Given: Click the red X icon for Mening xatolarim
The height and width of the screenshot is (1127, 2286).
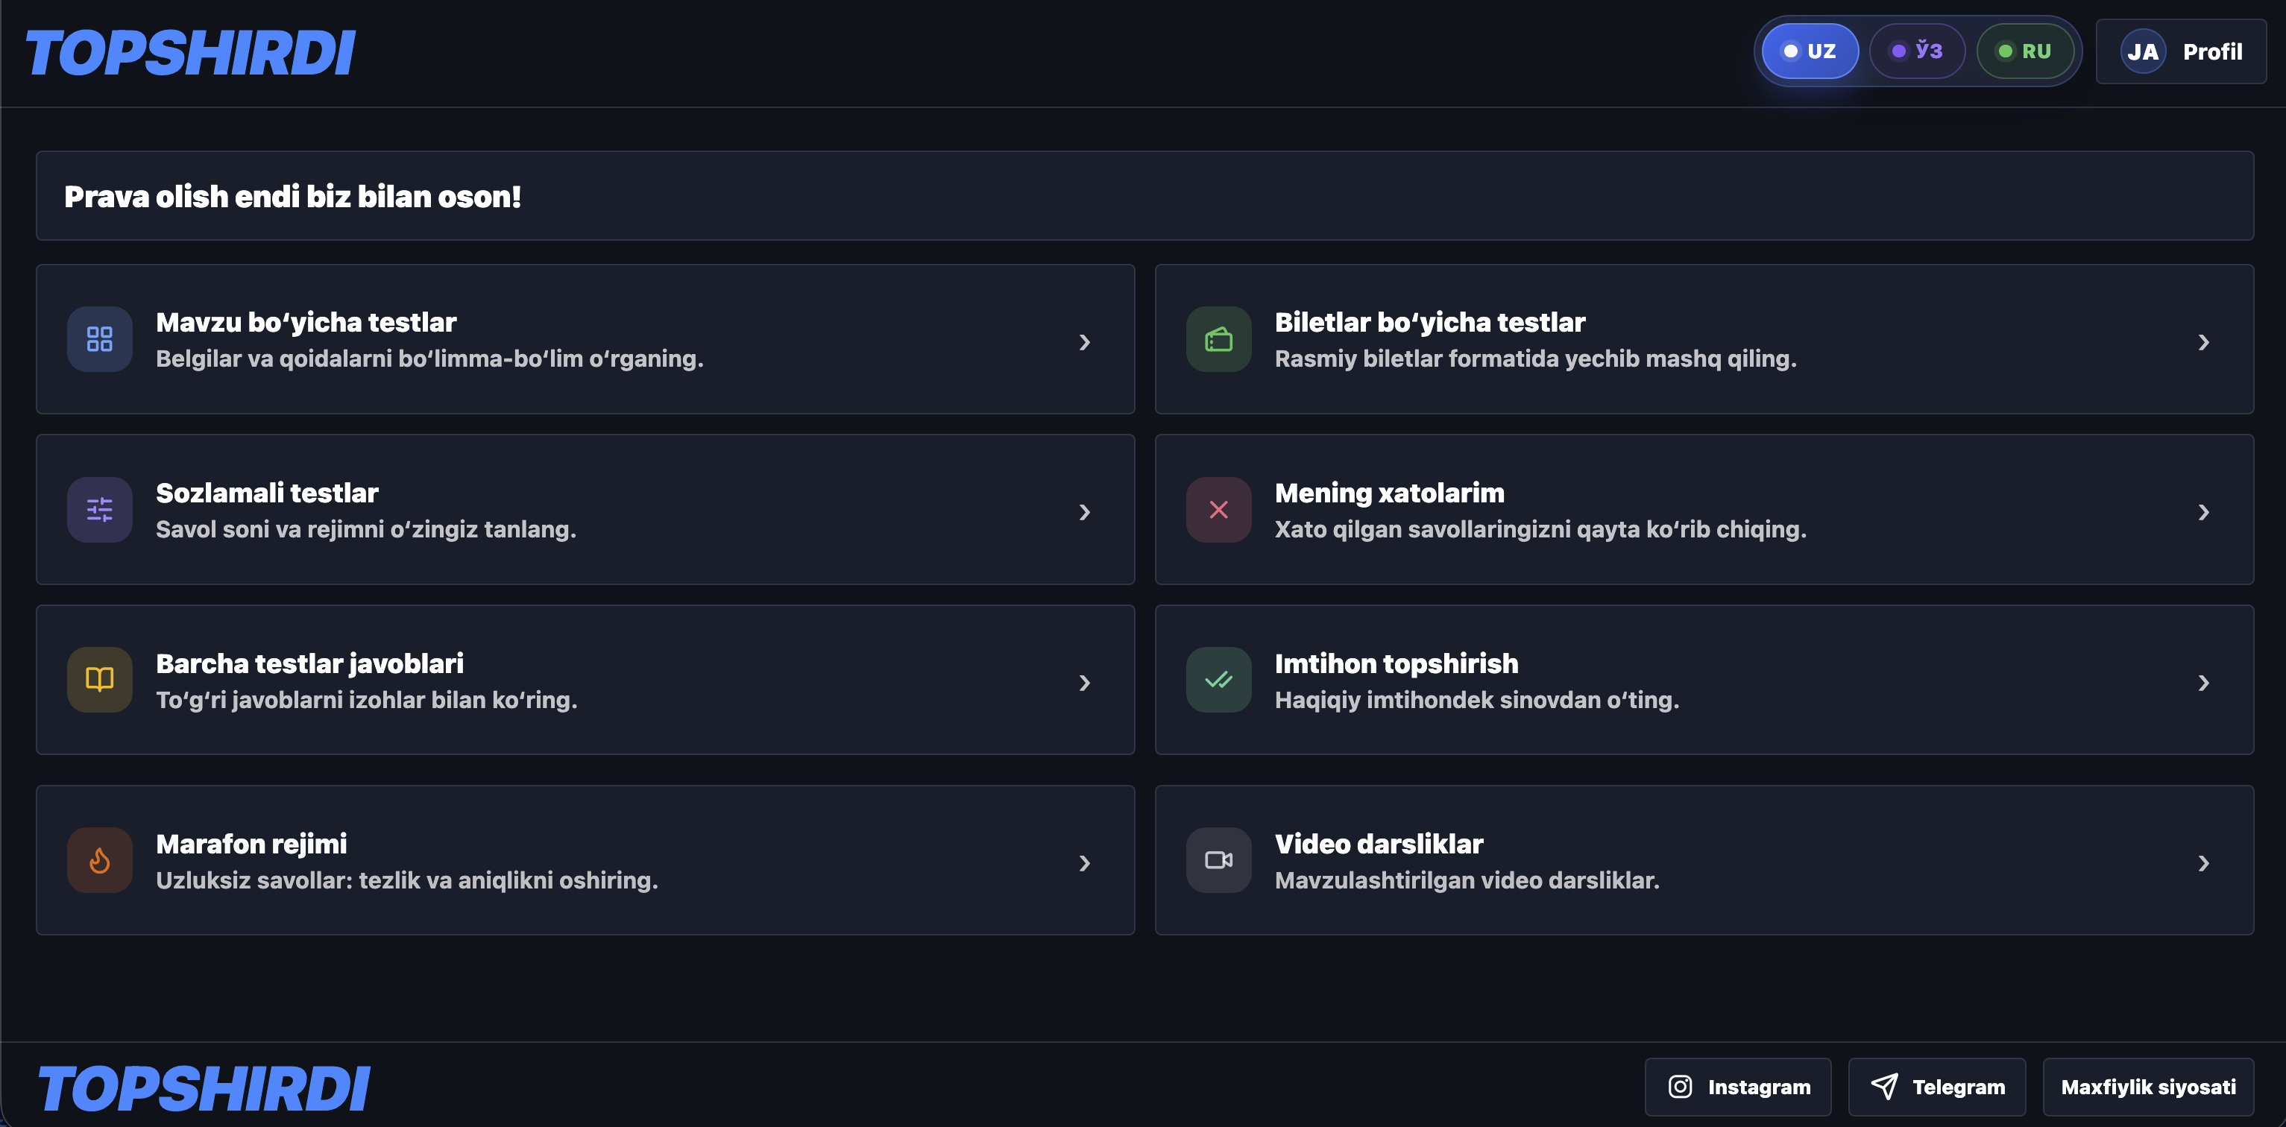Looking at the screenshot, I should click(1218, 509).
